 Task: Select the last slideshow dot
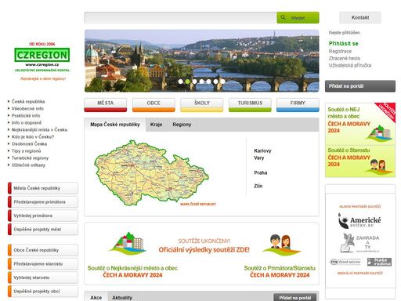[x=222, y=82]
